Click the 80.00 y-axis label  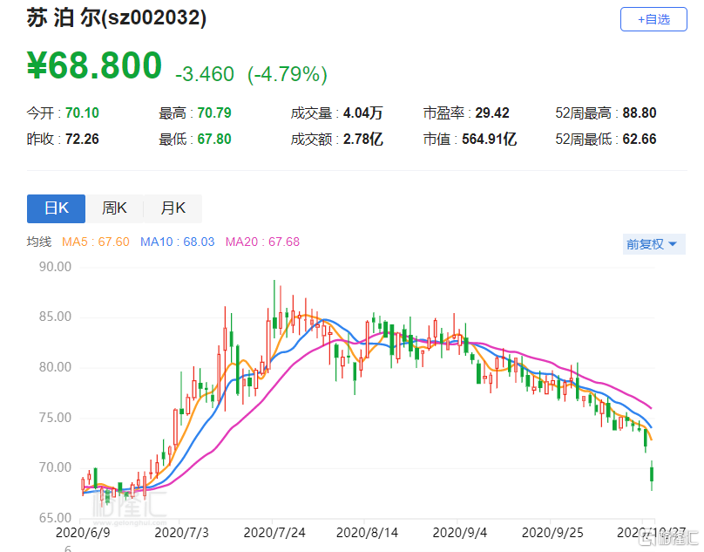pyautogui.click(x=55, y=367)
